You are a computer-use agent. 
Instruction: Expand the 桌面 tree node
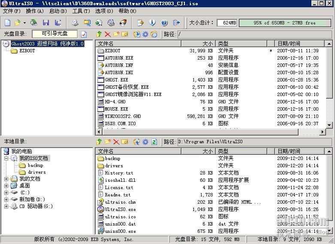click(x=6, y=186)
